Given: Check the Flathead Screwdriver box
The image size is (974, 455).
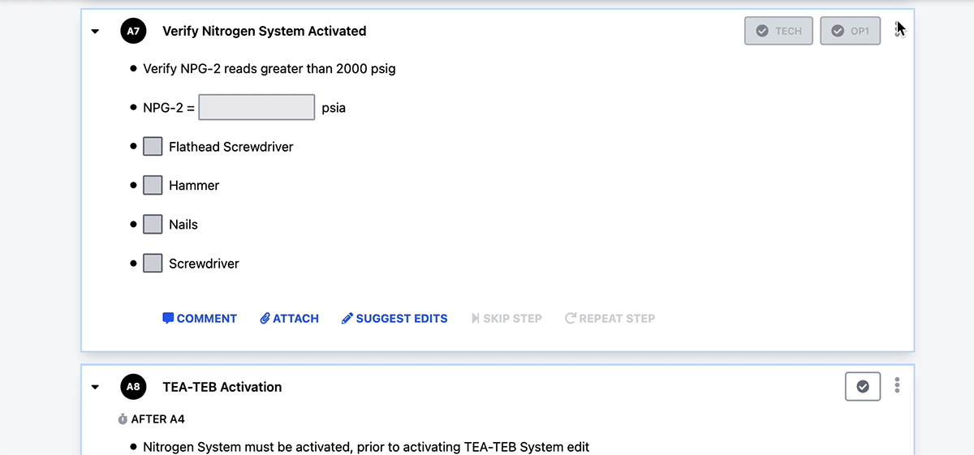Looking at the screenshot, I should pyautogui.click(x=153, y=147).
